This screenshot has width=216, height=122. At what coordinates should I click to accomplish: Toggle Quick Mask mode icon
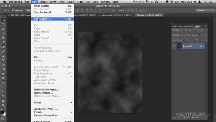pos(3,119)
